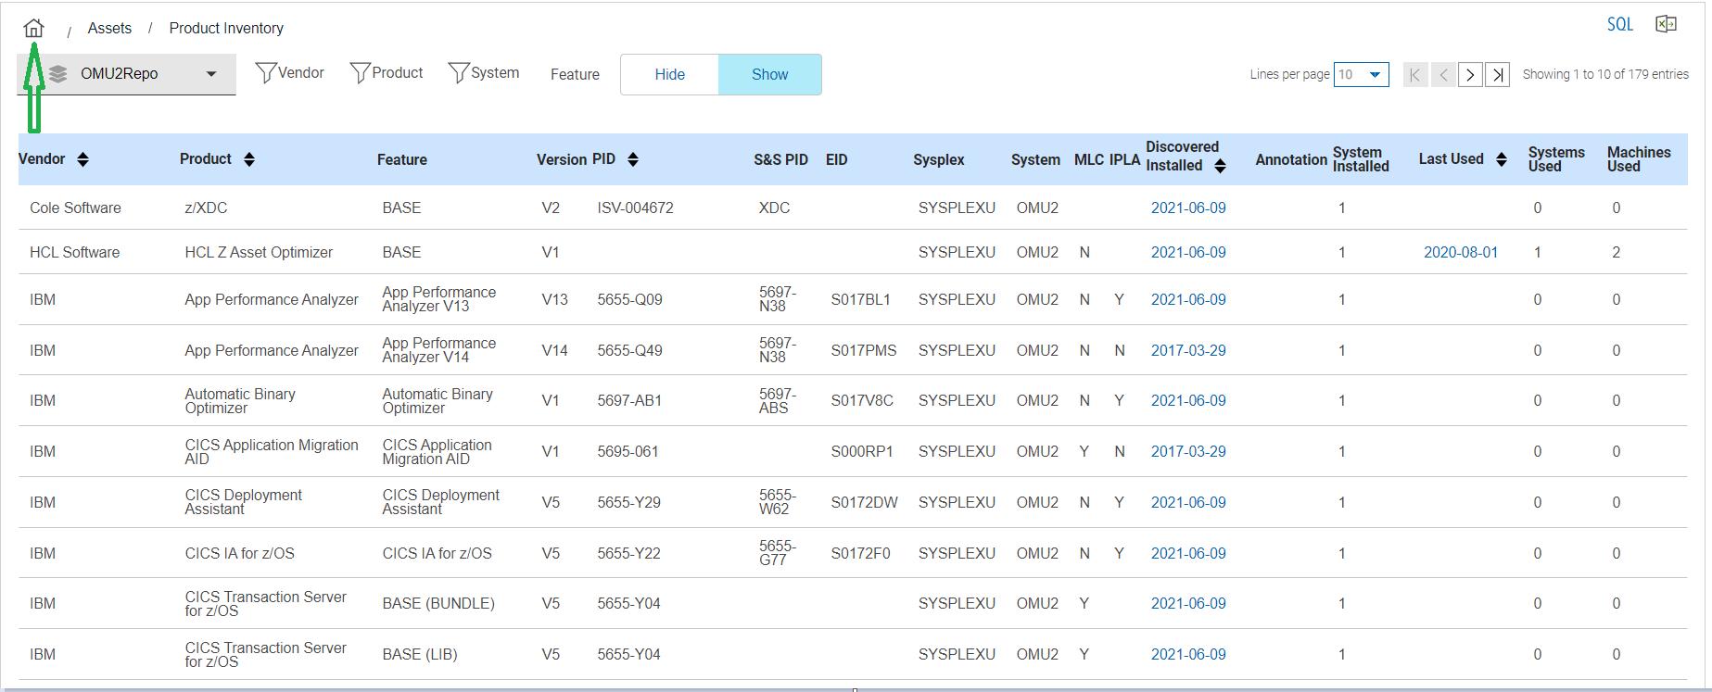Viewport: 1712px width, 692px height.
Task: Click EID S017V8C cell
Action: point(862,400)
